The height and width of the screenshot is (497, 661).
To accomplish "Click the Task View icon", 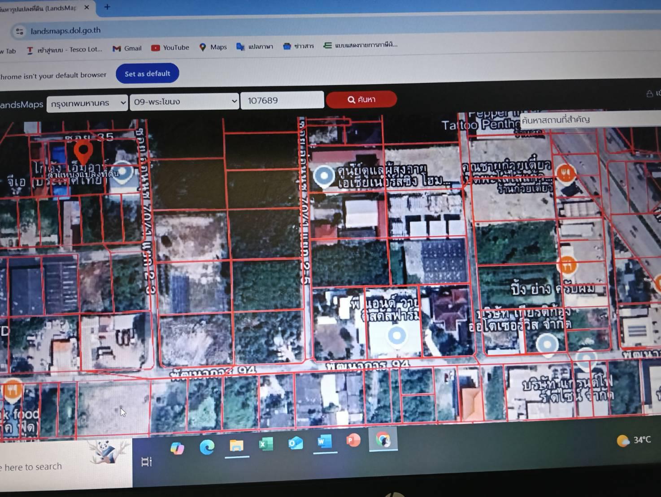I will click(147, 462).
